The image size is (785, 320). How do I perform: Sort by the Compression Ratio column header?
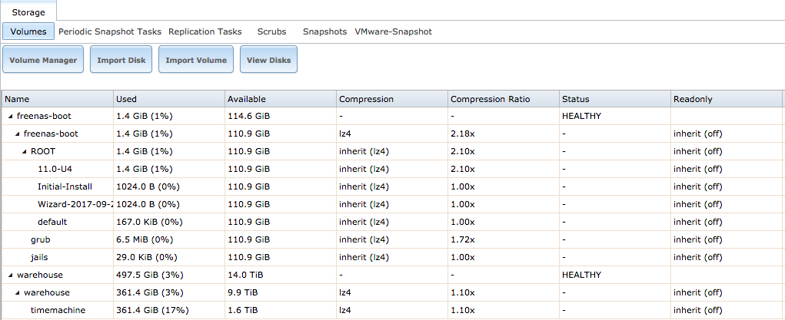click(x=501, y=99)
